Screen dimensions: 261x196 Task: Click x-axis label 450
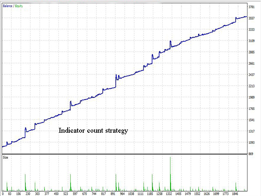tap(56, 194)
